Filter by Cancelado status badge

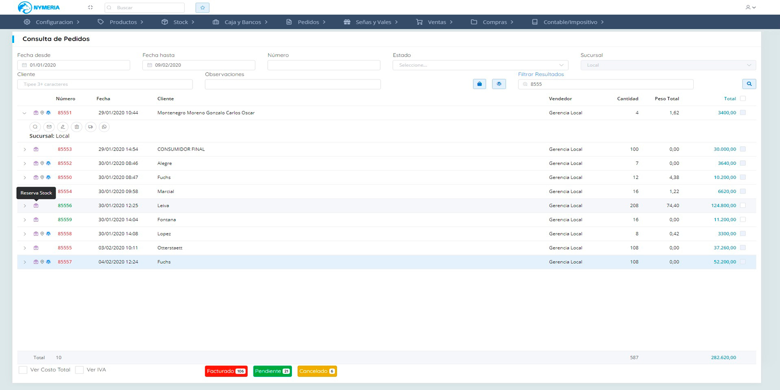[x=317, y=371]
